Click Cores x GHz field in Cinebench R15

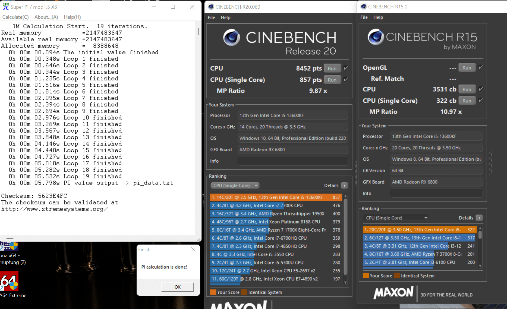[x=436, y=148]
